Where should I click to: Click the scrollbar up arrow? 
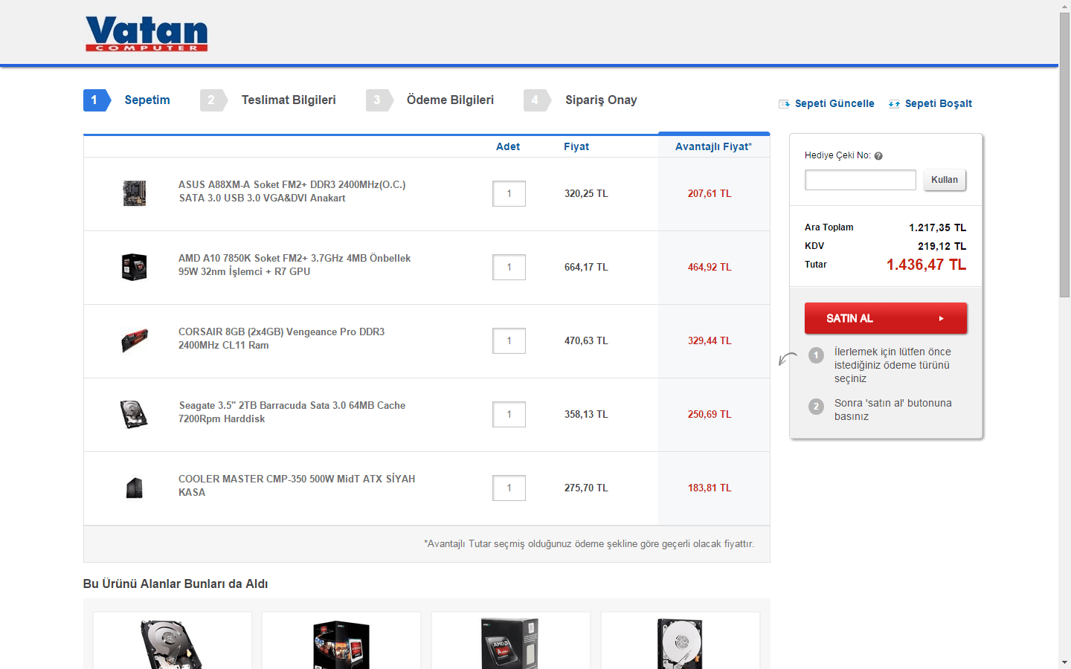1065,6
